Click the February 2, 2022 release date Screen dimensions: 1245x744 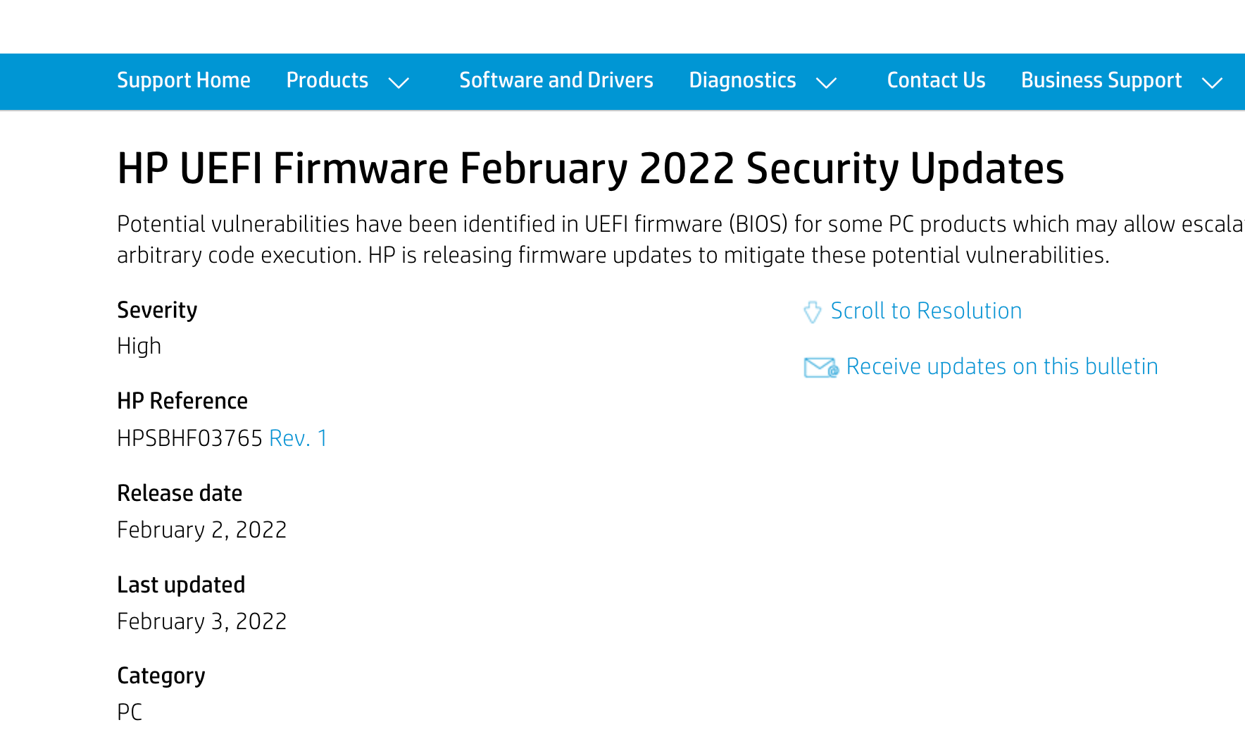(x=202, y=530)
